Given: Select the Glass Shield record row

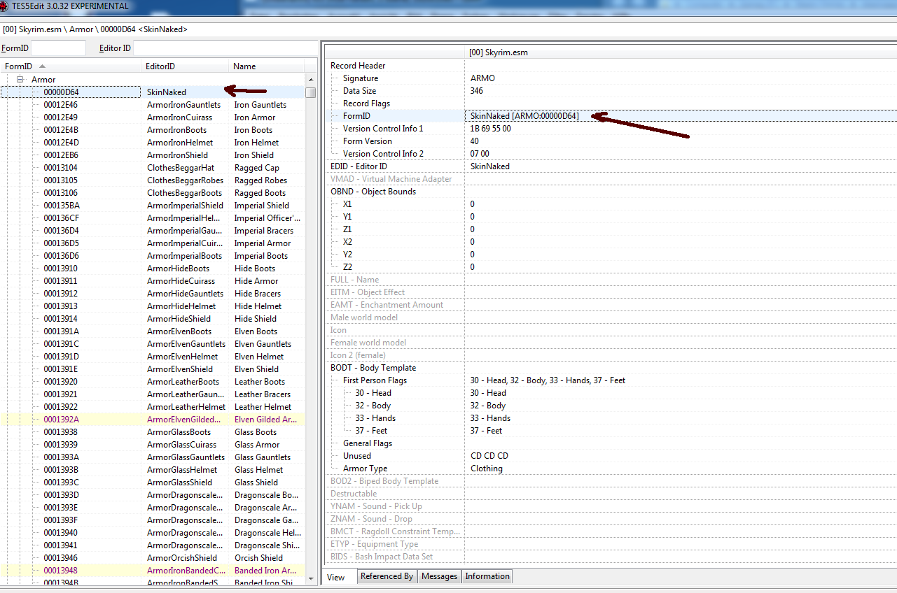Looking at the screenshot, I should [153, 482].
